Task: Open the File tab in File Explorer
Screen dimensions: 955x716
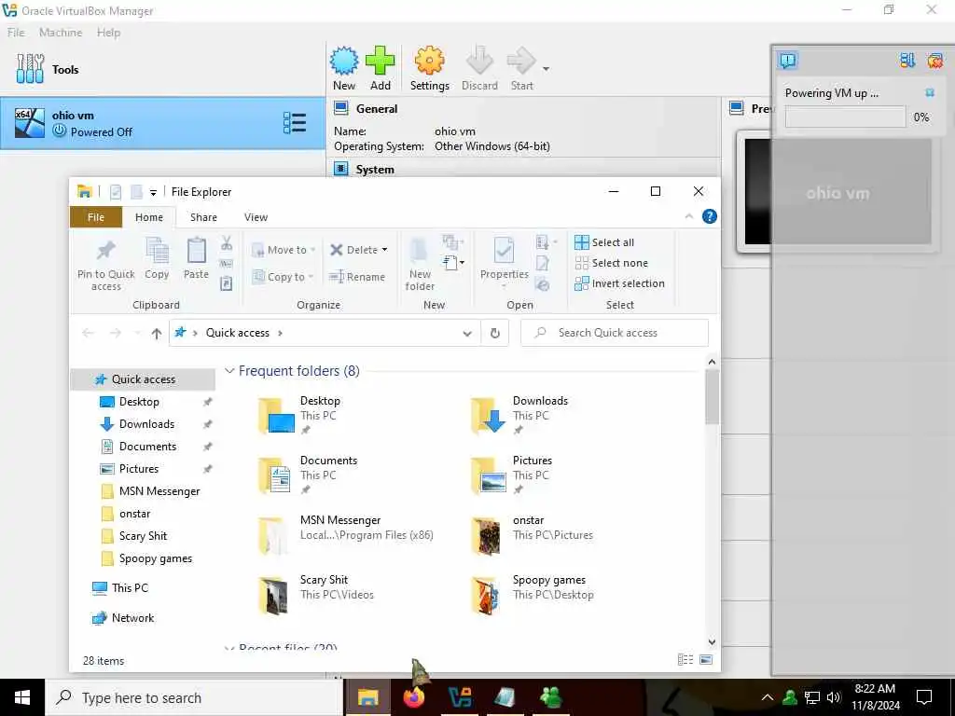Action: click(96, 217)
